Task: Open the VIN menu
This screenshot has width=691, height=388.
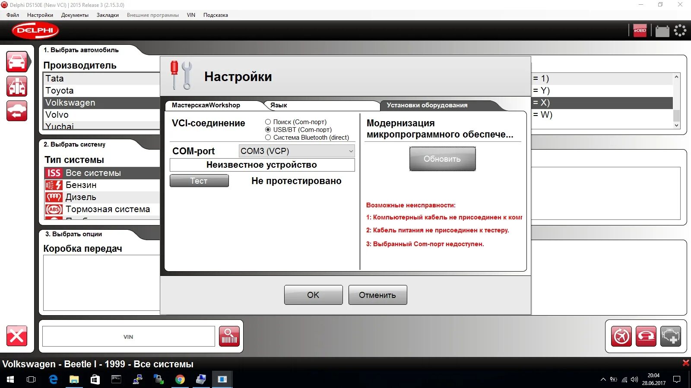Action: click(191, 15)
